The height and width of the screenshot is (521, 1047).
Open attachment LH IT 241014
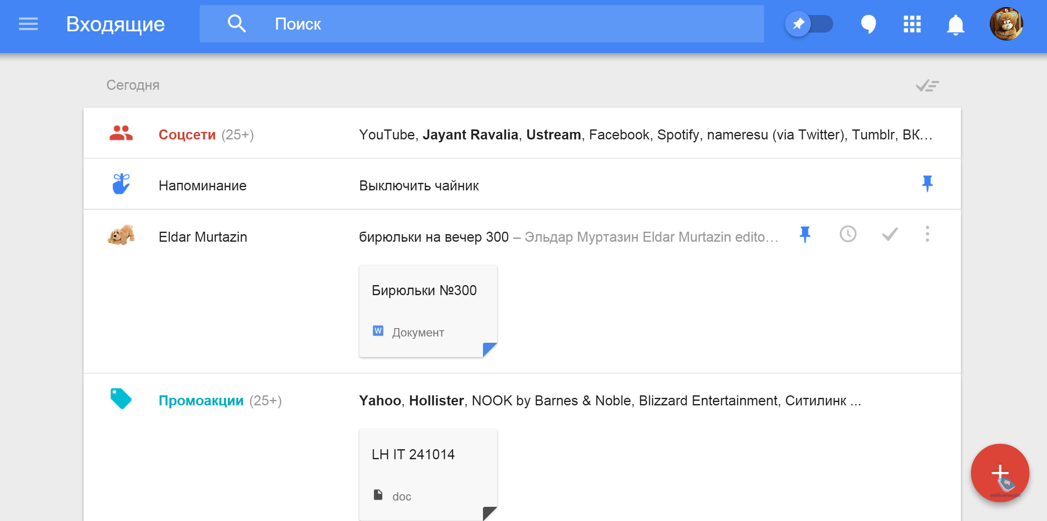(x=428, y=475)
